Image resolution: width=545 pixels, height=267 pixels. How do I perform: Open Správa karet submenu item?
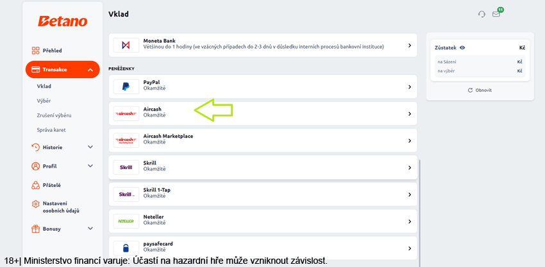tap(51, 130)
